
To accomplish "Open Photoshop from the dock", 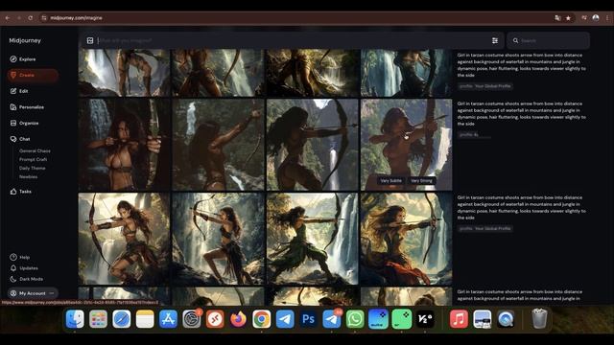I will 308,319.
